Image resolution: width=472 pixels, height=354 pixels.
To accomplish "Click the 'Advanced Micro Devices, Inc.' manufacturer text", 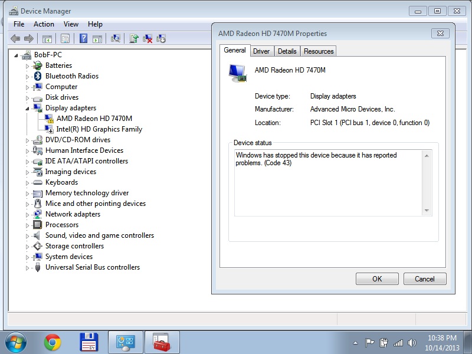I will tap(352, 109).
